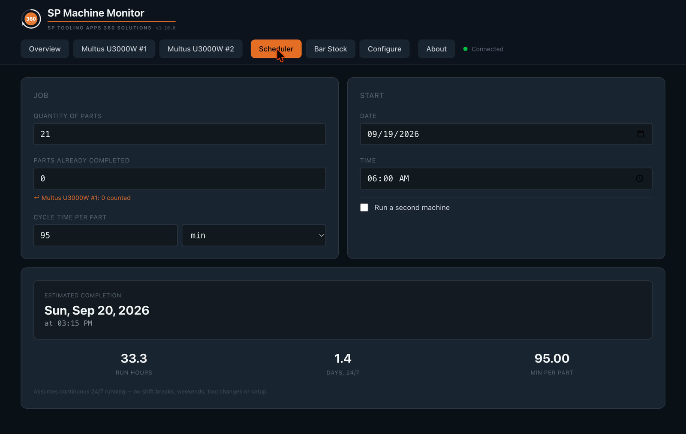Screen dimensions: 686x434
Task: Enable Run a second machine checkbox
Action: click(x=364, y=208)
